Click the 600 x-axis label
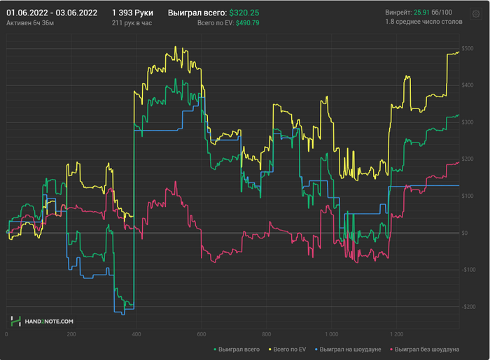 202,334
